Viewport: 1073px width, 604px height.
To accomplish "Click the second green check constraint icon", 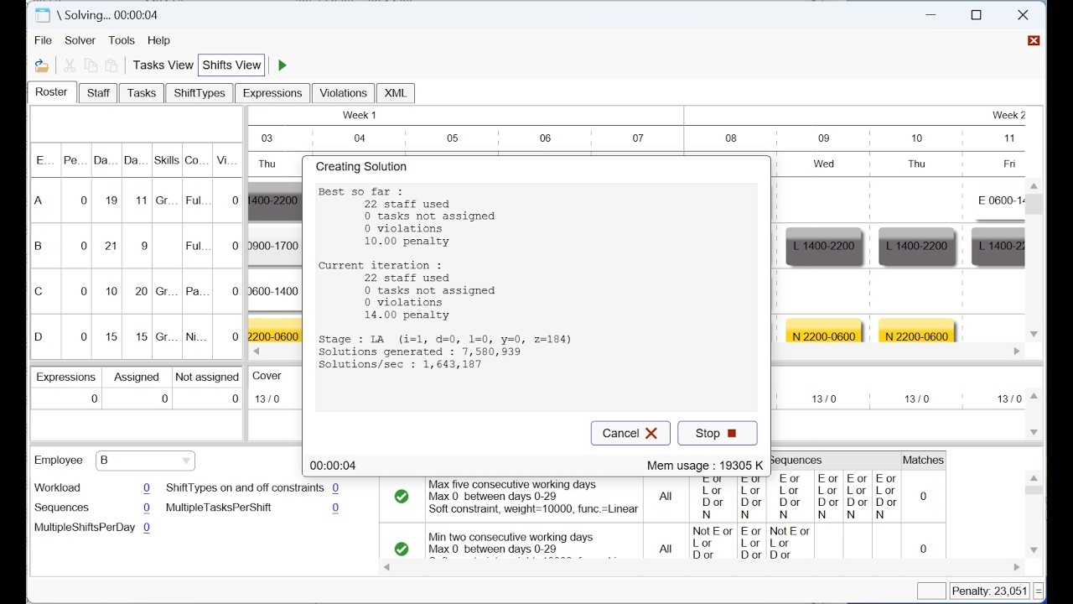I will click(x=402, y=549).
